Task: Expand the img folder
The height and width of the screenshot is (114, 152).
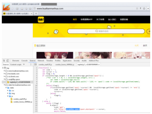Action: (8, 93)
